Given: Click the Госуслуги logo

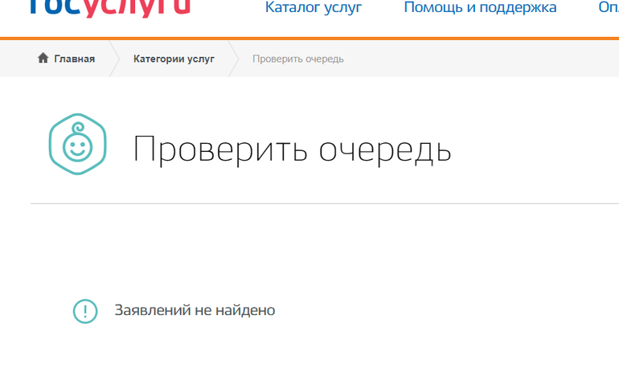Looking at the screenshot, I should 109,8.
